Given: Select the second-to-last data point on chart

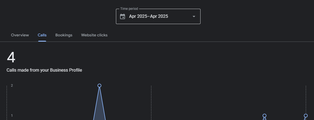Looking at the screenshot, I should point(264,116).
